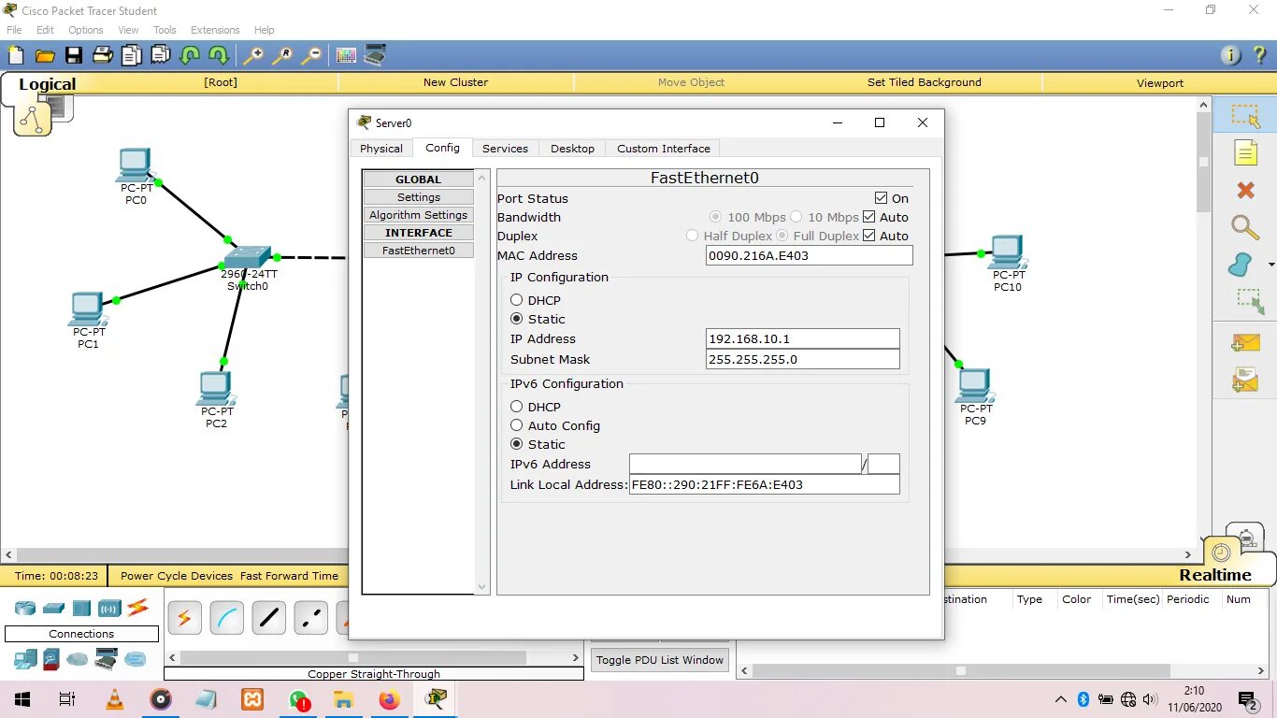
Task: Open the File menu
Action: click(x=14, y=30)
